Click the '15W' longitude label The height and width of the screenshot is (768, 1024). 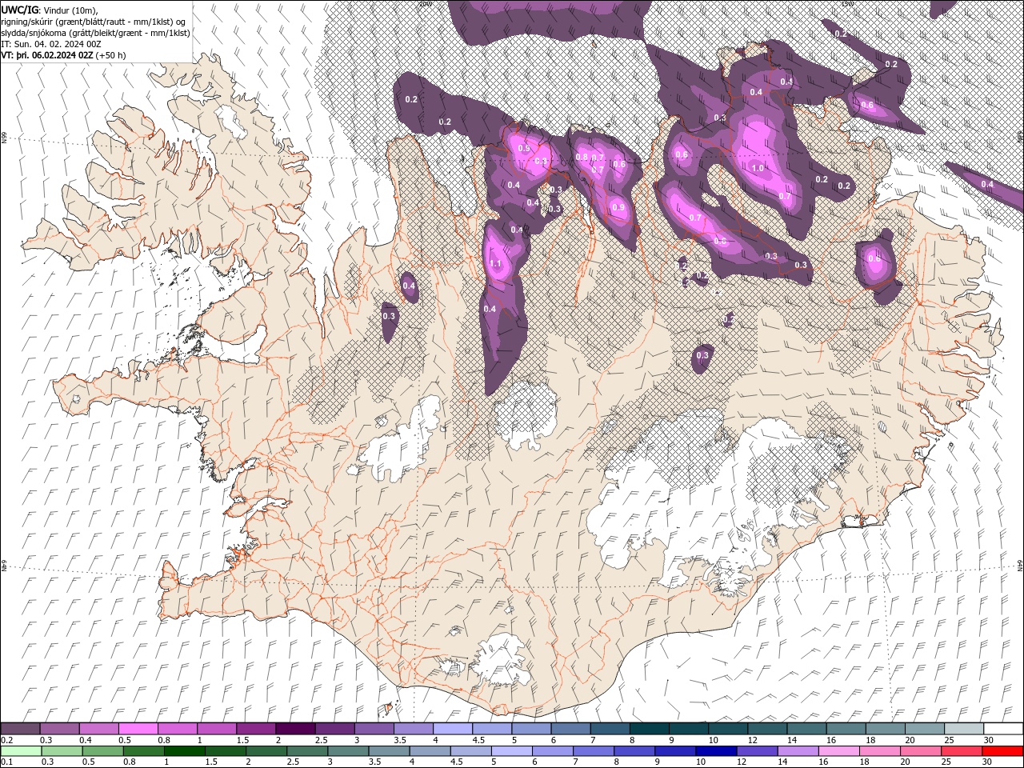847,3
